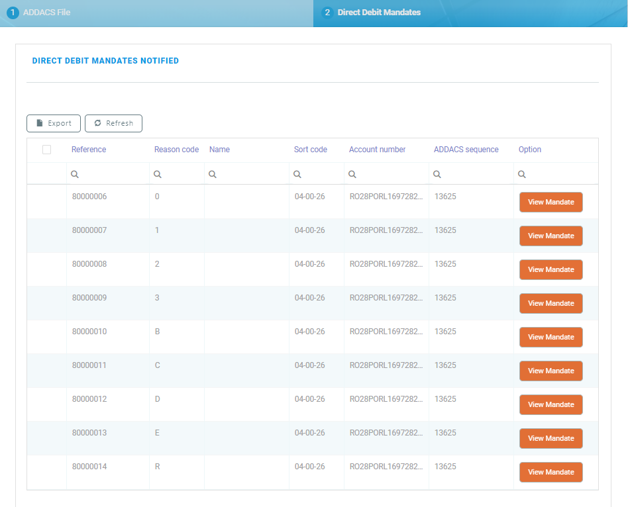
Task: Click the search icon under Account number
Action: click(x=352, y=174)
